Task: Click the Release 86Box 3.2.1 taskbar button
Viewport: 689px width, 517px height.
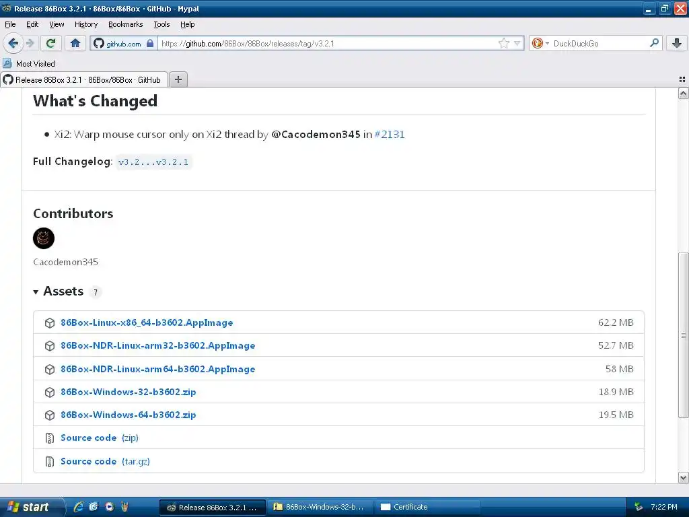Action: pos(212,508)
